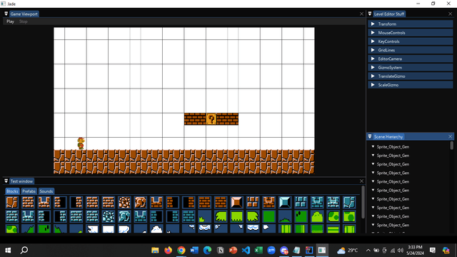Open Microsoft Word from taskbar

(194, 251)
